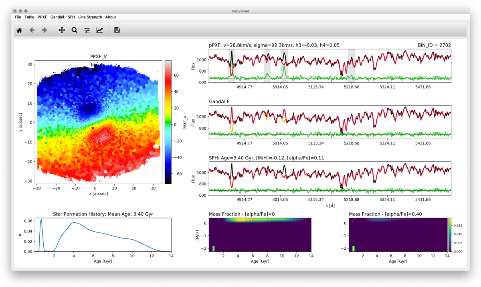Select the Pan axes tool

[x=62, y=30]
